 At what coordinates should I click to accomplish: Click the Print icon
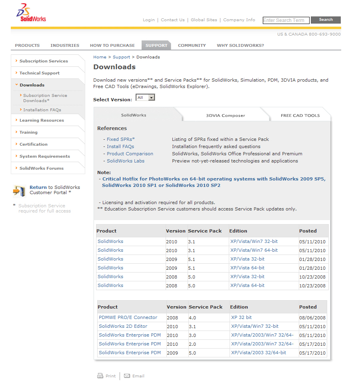click(100, 375)
